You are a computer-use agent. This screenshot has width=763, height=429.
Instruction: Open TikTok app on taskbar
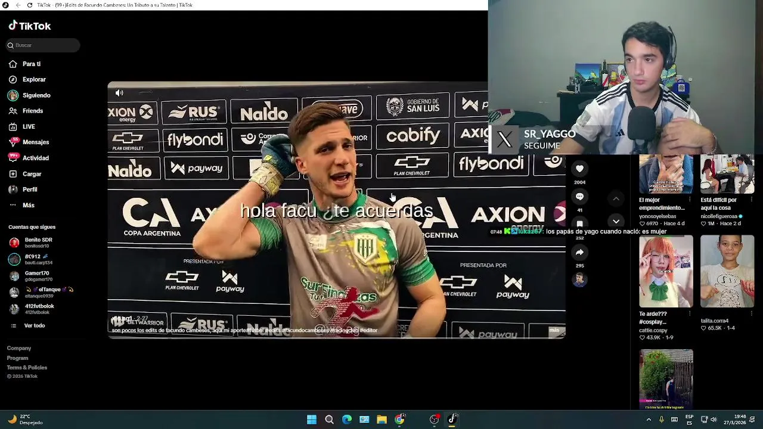[x=452, y=419]
